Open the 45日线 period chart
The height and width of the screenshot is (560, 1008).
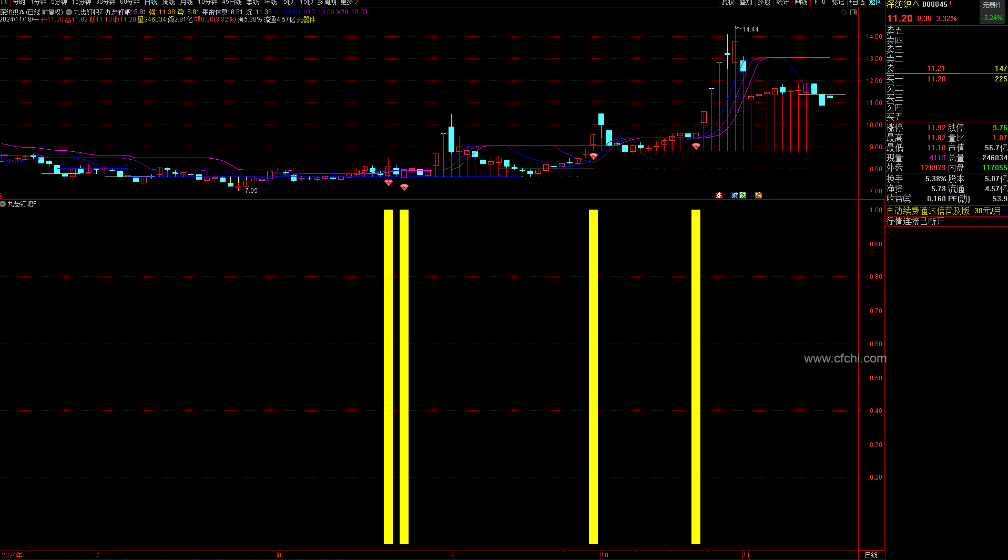(x=232, y=3)
